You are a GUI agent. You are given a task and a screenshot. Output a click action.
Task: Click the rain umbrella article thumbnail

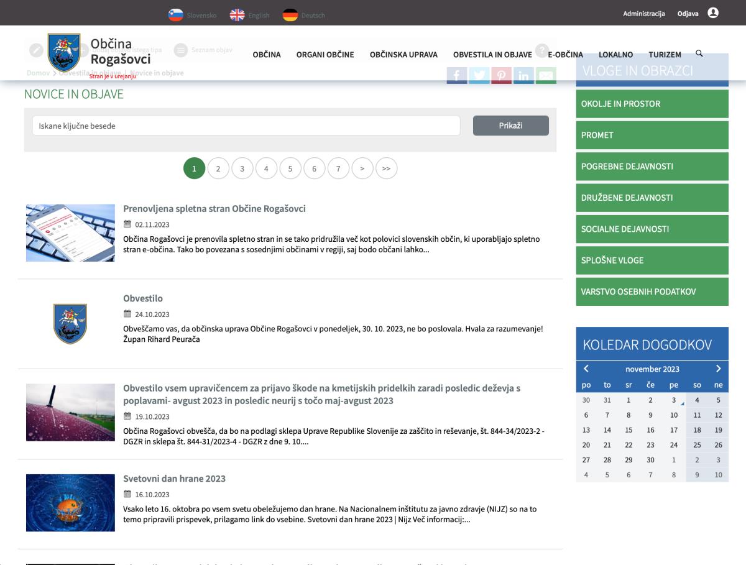tap(70, 412)
